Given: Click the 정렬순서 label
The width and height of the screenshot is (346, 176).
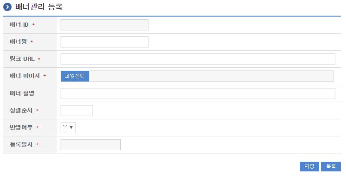Looking at the screenshot, I should click(21, 110).
